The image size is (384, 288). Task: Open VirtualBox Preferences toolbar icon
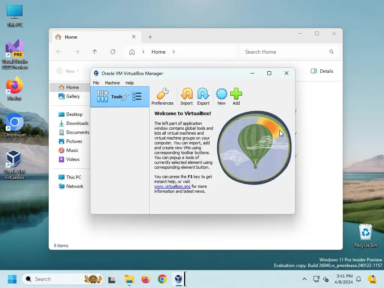click(162, 96)
